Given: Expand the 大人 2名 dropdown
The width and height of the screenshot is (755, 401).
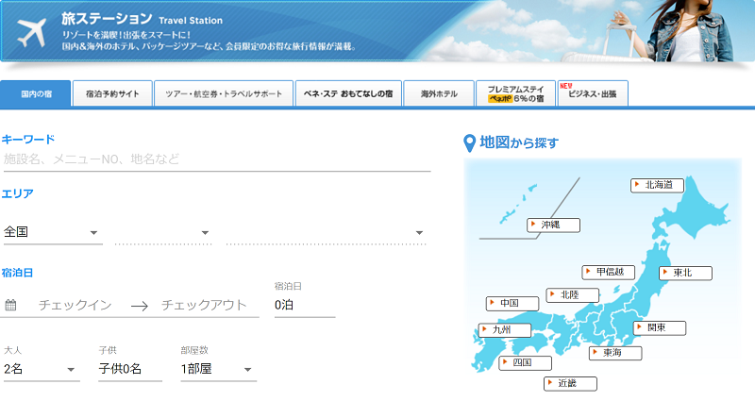Looking at the screenshot, I should [x=42, y=369].
